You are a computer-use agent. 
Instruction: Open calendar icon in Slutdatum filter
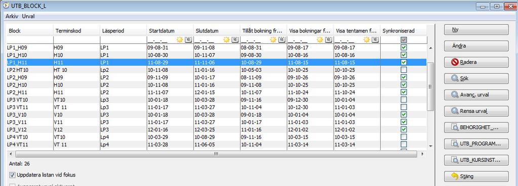click(x=235, y=40)
